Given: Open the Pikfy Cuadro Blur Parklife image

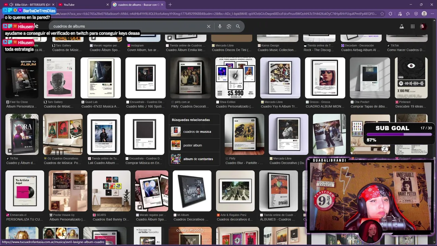Looking at the screenshot, I should pos(244,134).
